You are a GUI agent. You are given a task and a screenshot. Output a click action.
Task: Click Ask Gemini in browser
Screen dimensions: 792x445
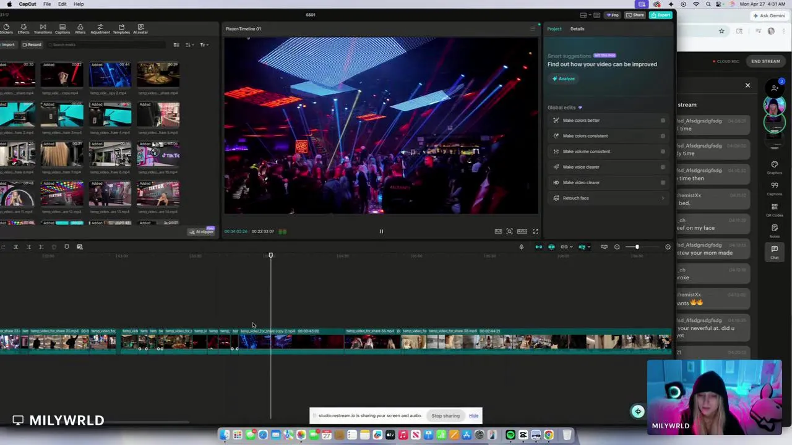pyautogui.click(x=769, y=15)
